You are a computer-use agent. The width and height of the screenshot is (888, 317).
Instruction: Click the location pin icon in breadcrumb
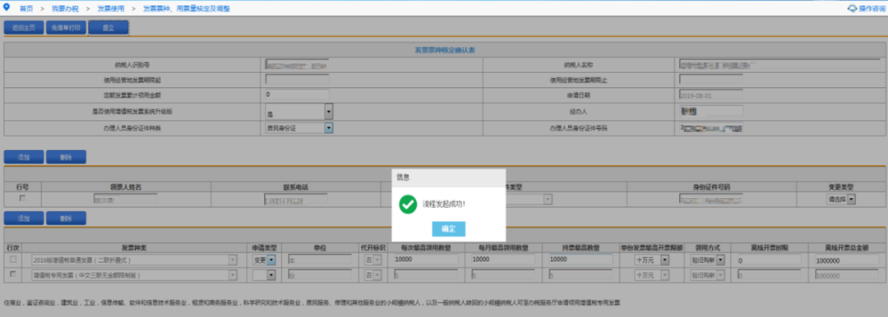click(7, 8)
